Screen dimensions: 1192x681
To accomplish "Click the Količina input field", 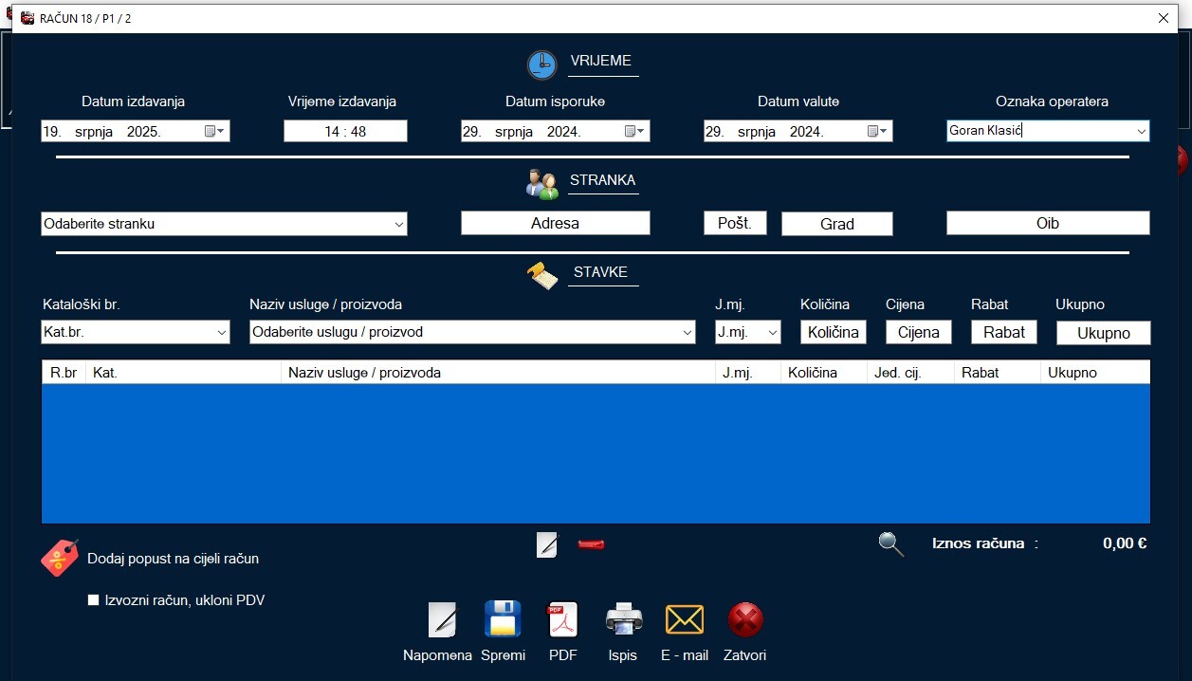I will pyautogui.click(x=833, y=332).
